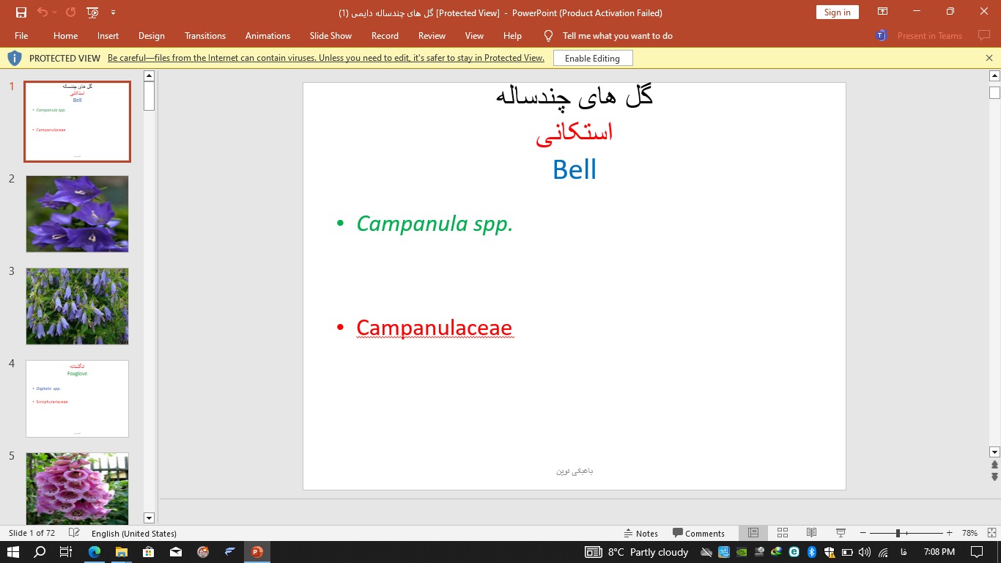1001x563 pixels.
Task: Open the Transitions tab
Action: pyautogui.click(x=205, y=36)
